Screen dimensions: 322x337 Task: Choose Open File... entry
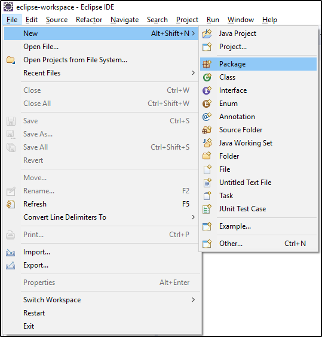(x=101, y=47)
